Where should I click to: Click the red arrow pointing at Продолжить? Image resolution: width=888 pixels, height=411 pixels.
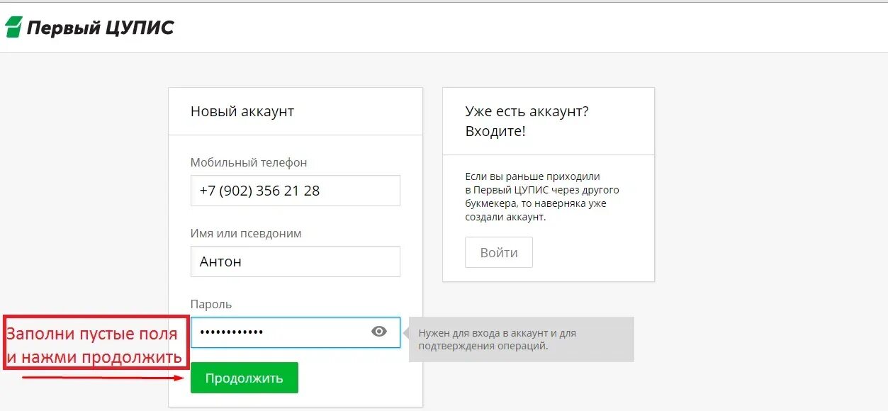pyautogui.click(x=104, y=378)
